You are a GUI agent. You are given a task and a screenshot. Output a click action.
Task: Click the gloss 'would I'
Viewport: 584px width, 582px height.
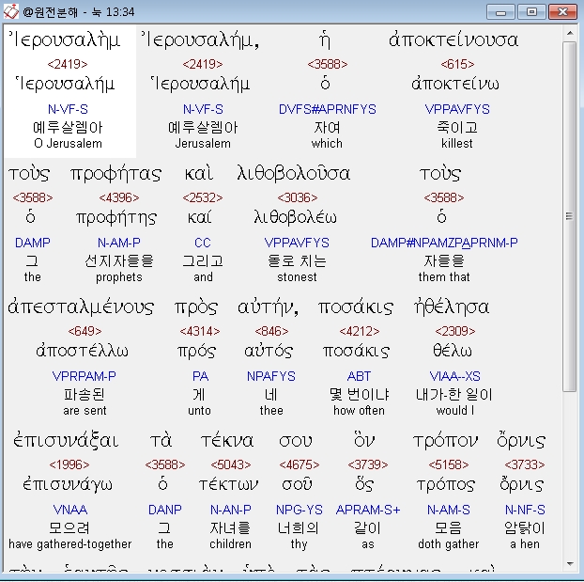[455, 411]
